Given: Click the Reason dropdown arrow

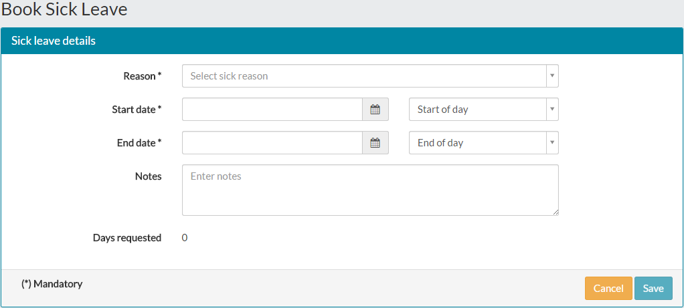Looking at the screenshot, I should pos(551,76).
